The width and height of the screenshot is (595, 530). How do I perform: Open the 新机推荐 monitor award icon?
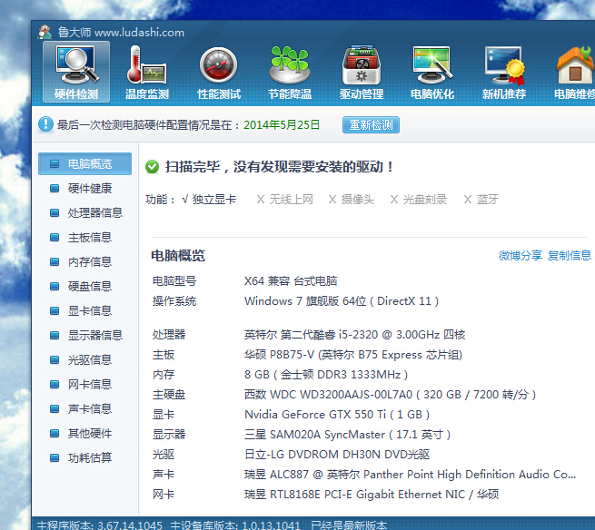click(x=504, y=72)
